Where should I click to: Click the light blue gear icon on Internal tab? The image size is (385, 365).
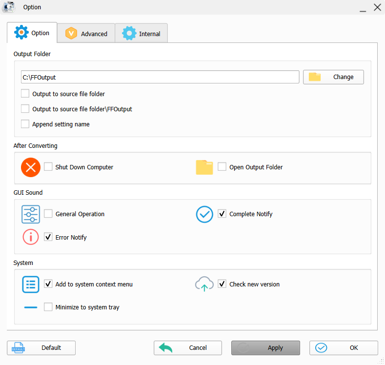pos(129,33)
